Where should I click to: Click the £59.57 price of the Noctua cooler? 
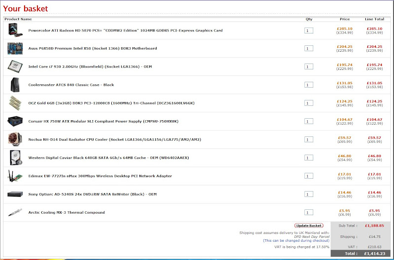[345, 138]
